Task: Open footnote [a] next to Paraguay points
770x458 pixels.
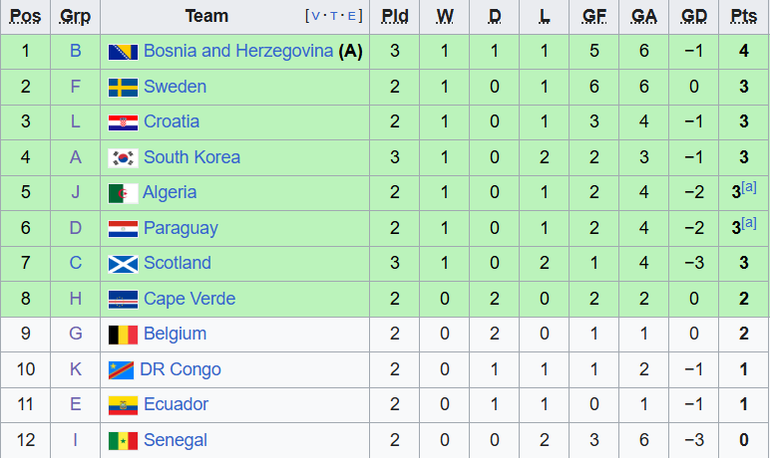Action: [x=749, y=223]
